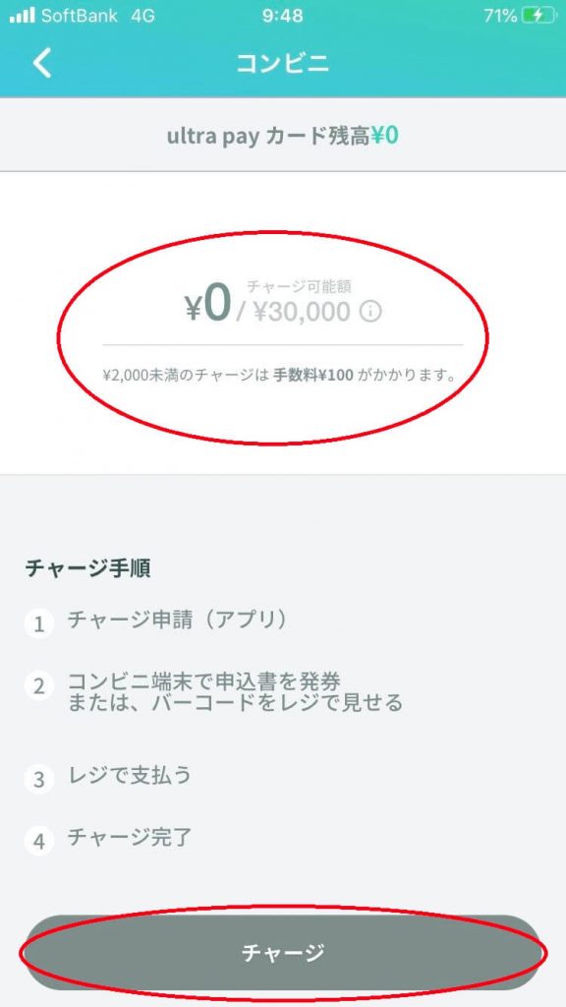Tap the チャージ手順 heading
Image resolution: width=566 pixels, height=1007 pixels.
pos(88,568)
